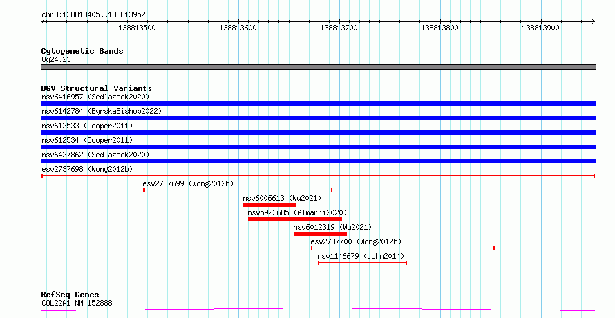Viewport: 615px width, 318px height.
Task: Click ruler tick label 138813900
Action: (540, 28)
